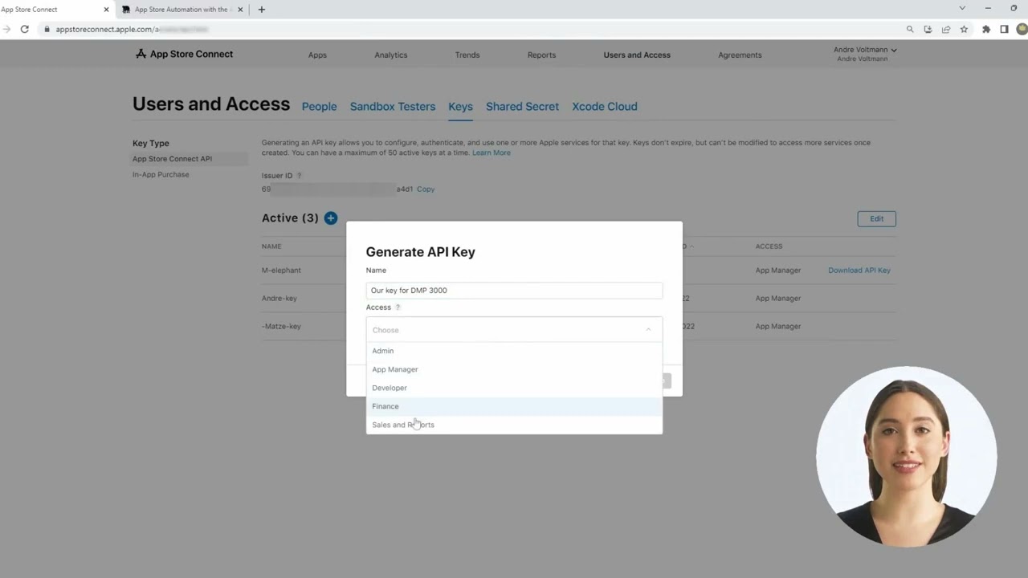Select App Store Connect API key type
Screen dimensions: 1028x578
(190, 159)
